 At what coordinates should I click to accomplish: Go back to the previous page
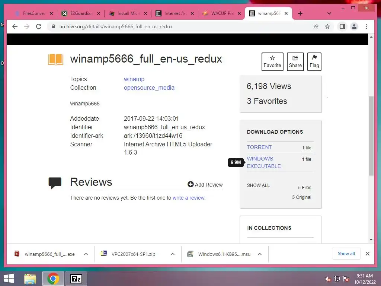pos(15,26)
